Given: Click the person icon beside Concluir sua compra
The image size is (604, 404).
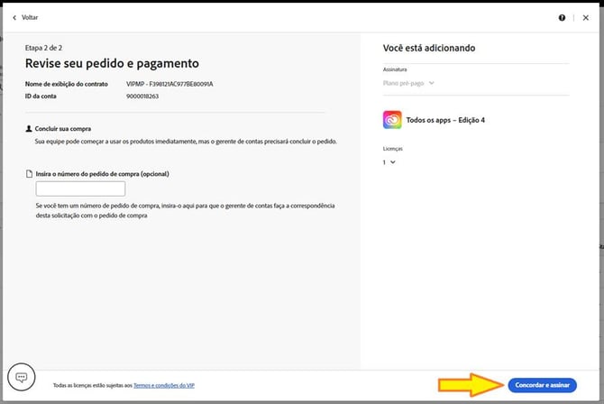Looking at the screenshot, I should 29,129.
